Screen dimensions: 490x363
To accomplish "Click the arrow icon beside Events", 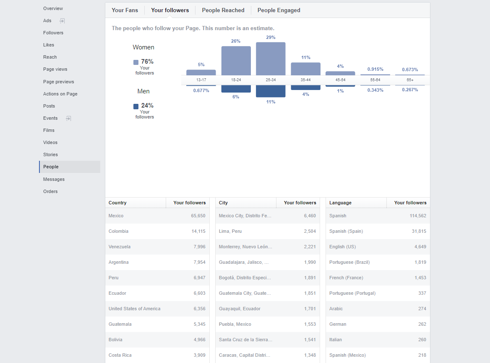I will tap(68, 118).
